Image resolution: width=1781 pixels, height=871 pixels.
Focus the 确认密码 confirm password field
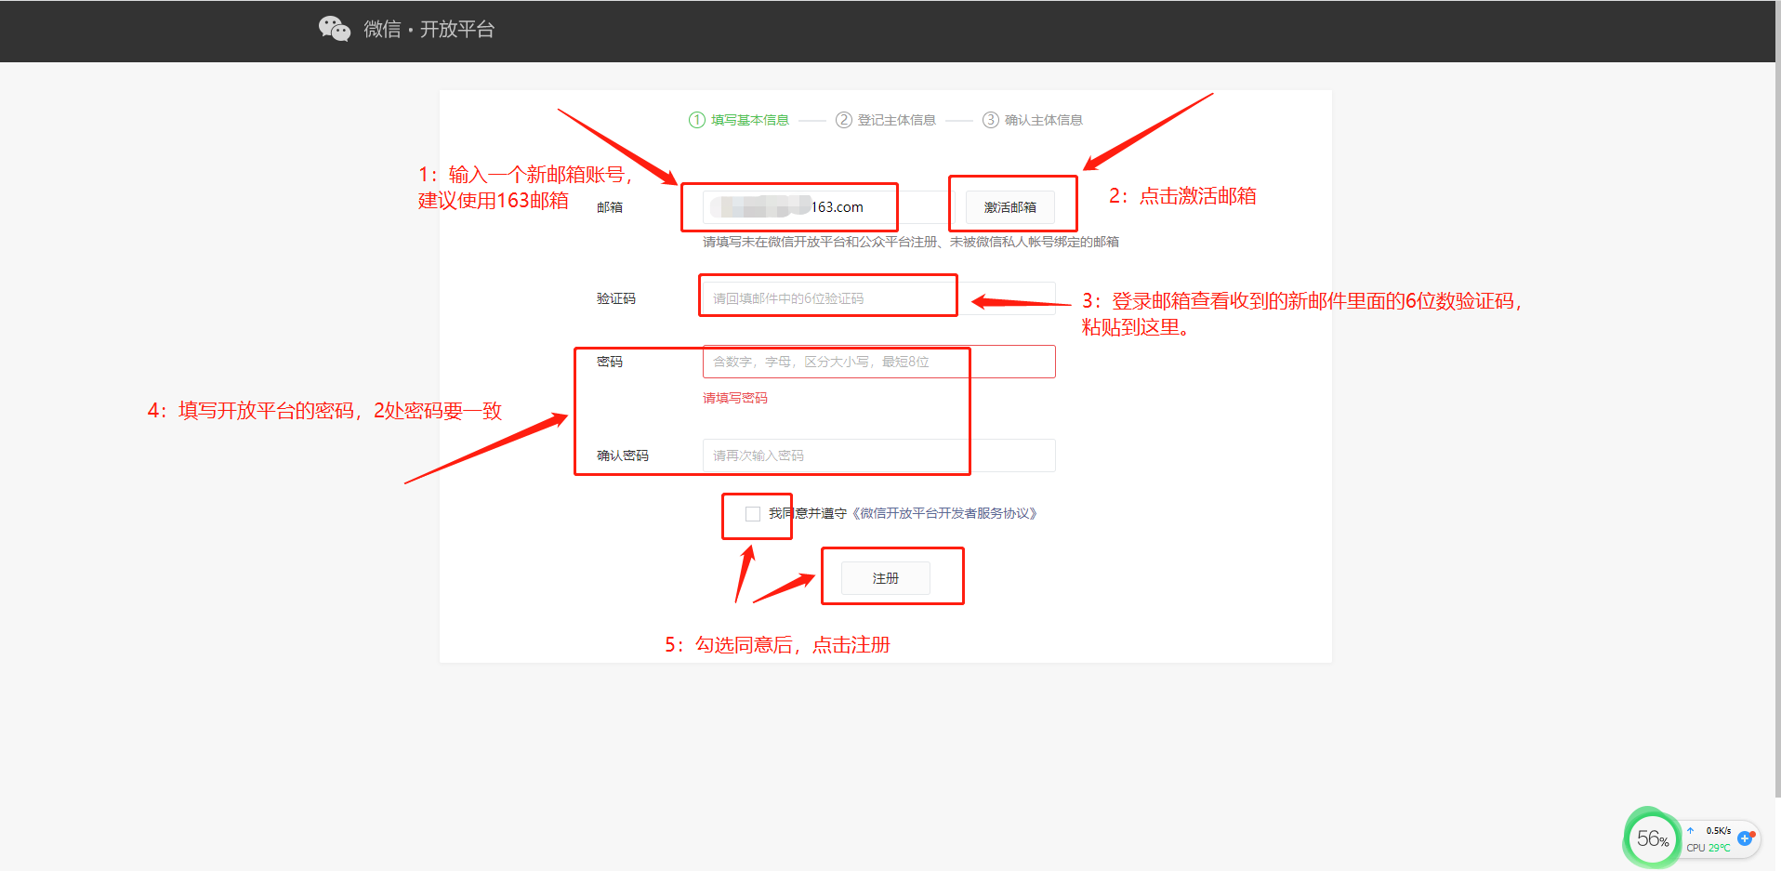coord(877,455)
